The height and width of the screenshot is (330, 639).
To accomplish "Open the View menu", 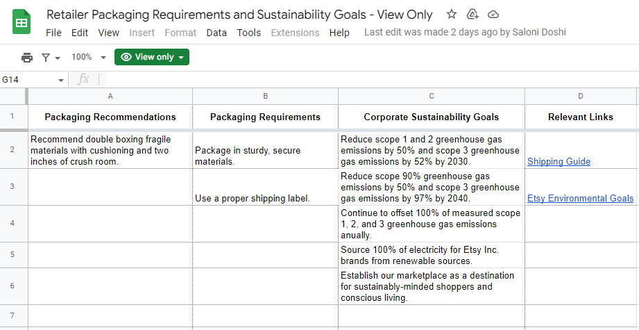I will click(x=108, y=33).
